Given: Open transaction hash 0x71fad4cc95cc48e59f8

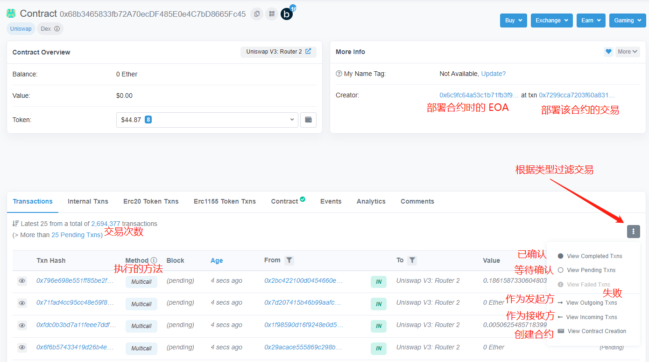Looking at the screenshot, I should click(75, 303).
